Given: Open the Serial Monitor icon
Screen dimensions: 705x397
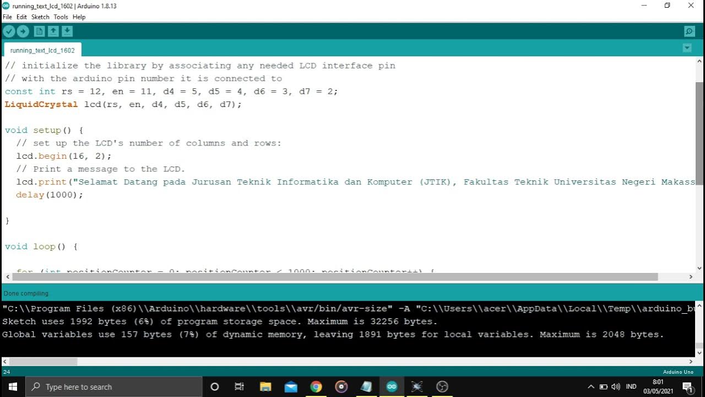Looking at the screenshot, I should pyautogui.click(x=689, y=31).
